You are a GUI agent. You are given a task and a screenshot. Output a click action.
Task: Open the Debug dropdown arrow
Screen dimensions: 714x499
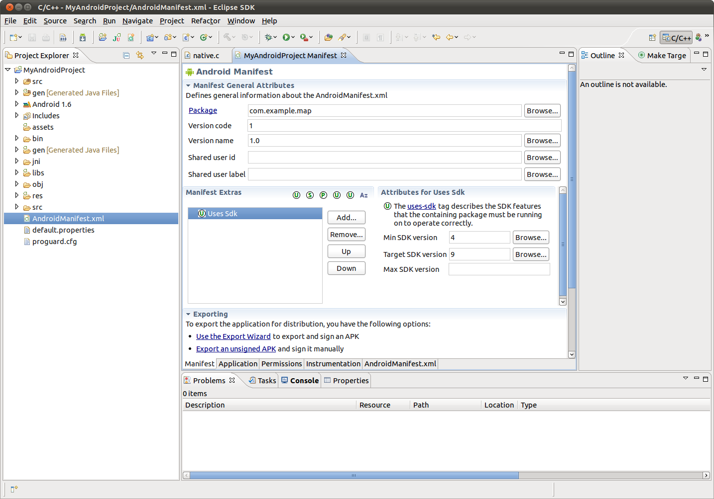275,37
